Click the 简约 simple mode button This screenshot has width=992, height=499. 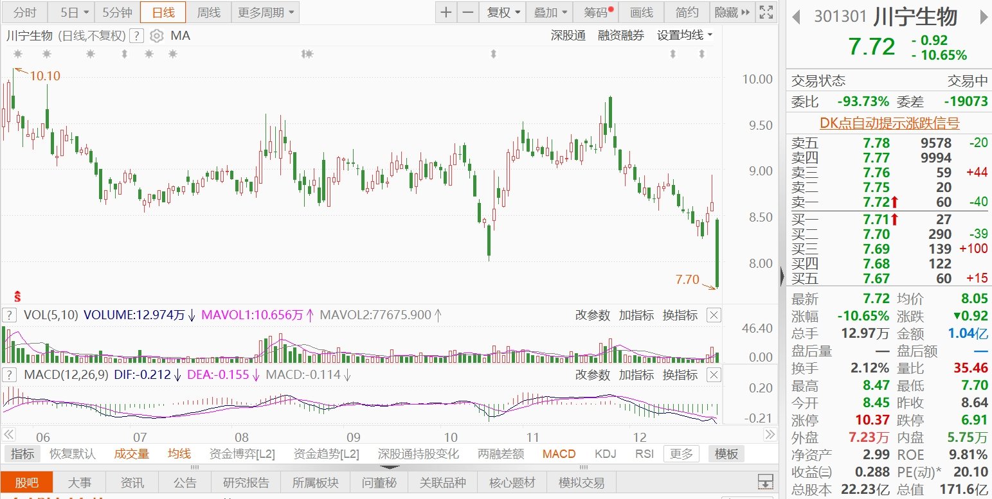(687, 12)
